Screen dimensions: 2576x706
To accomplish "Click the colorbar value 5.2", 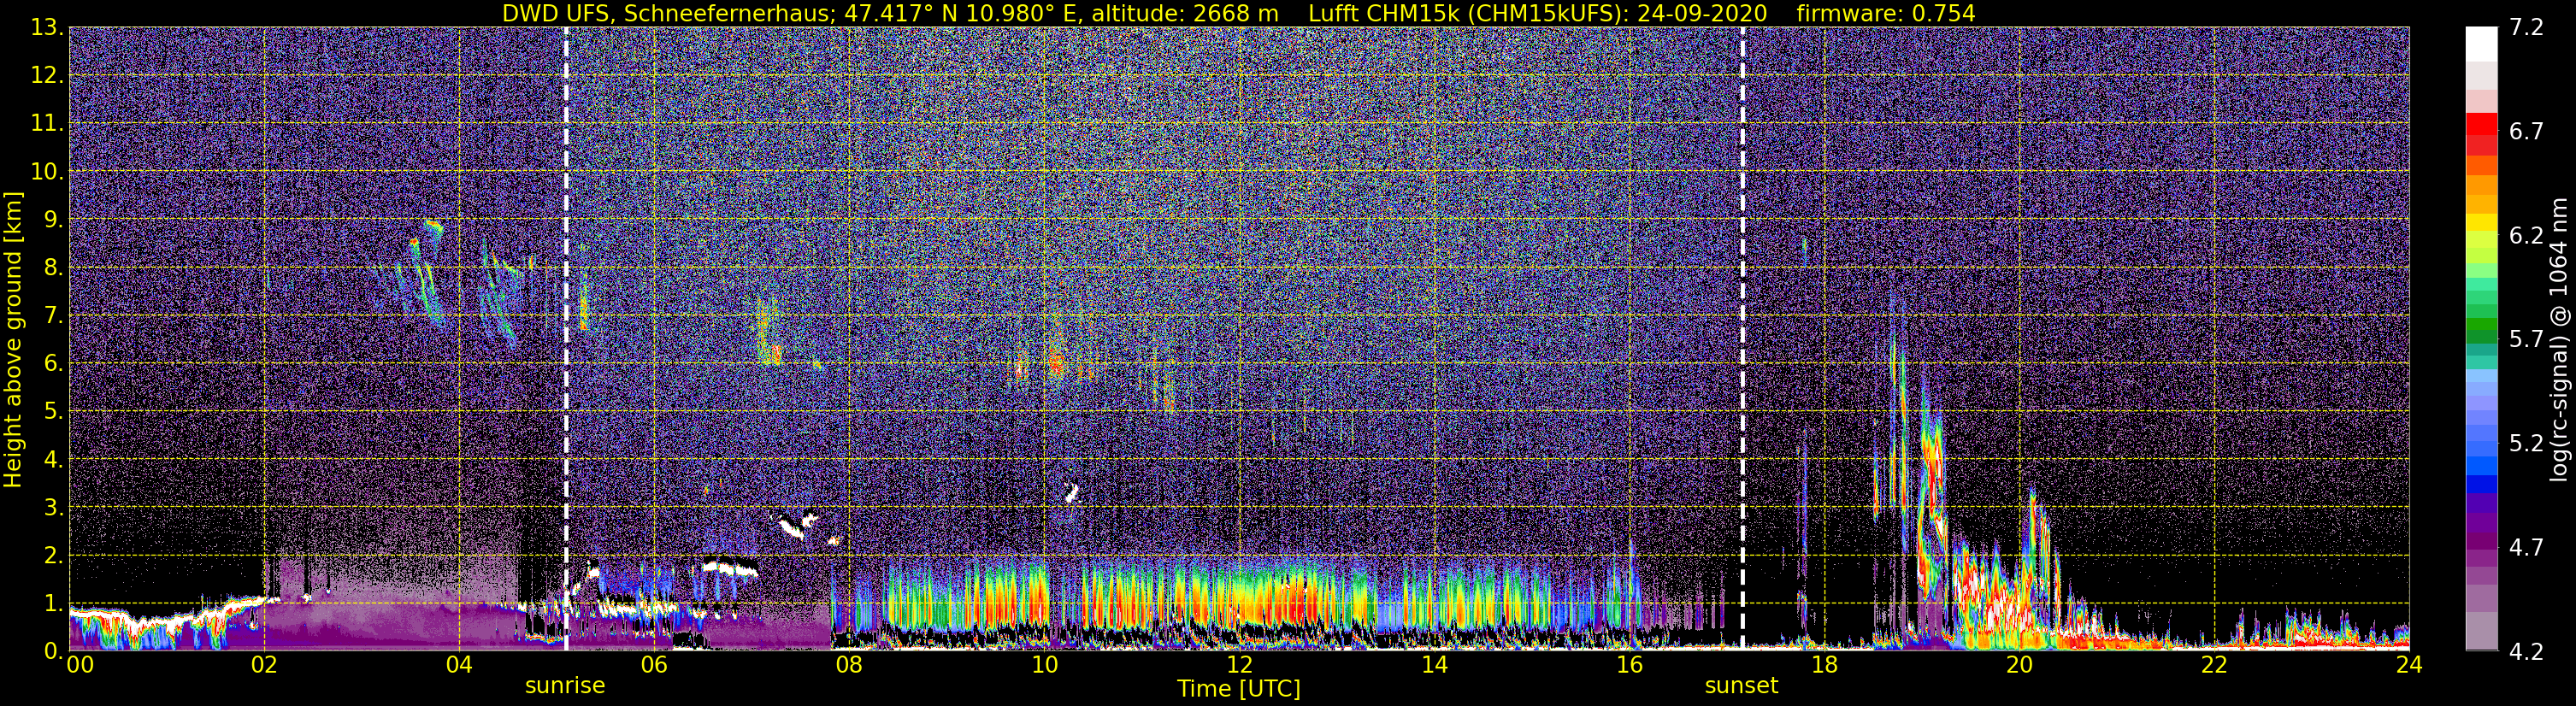I will pos(2526,444).
